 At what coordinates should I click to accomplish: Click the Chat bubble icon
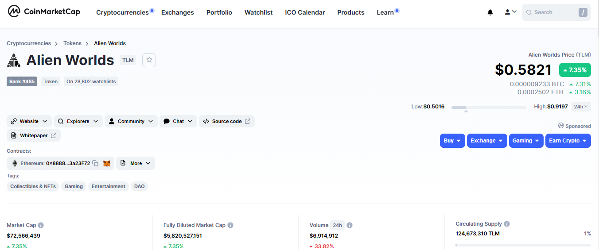pos(167,121)
